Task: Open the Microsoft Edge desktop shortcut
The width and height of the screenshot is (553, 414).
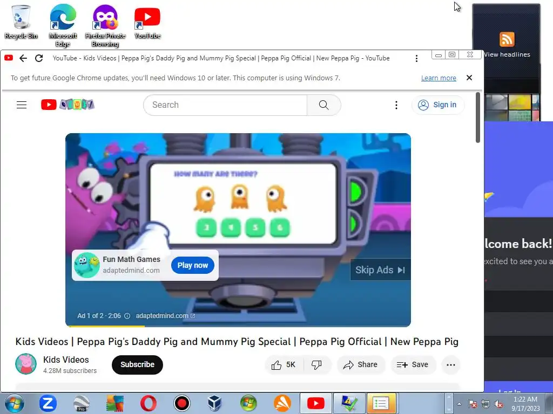Action: pos(63,25)
